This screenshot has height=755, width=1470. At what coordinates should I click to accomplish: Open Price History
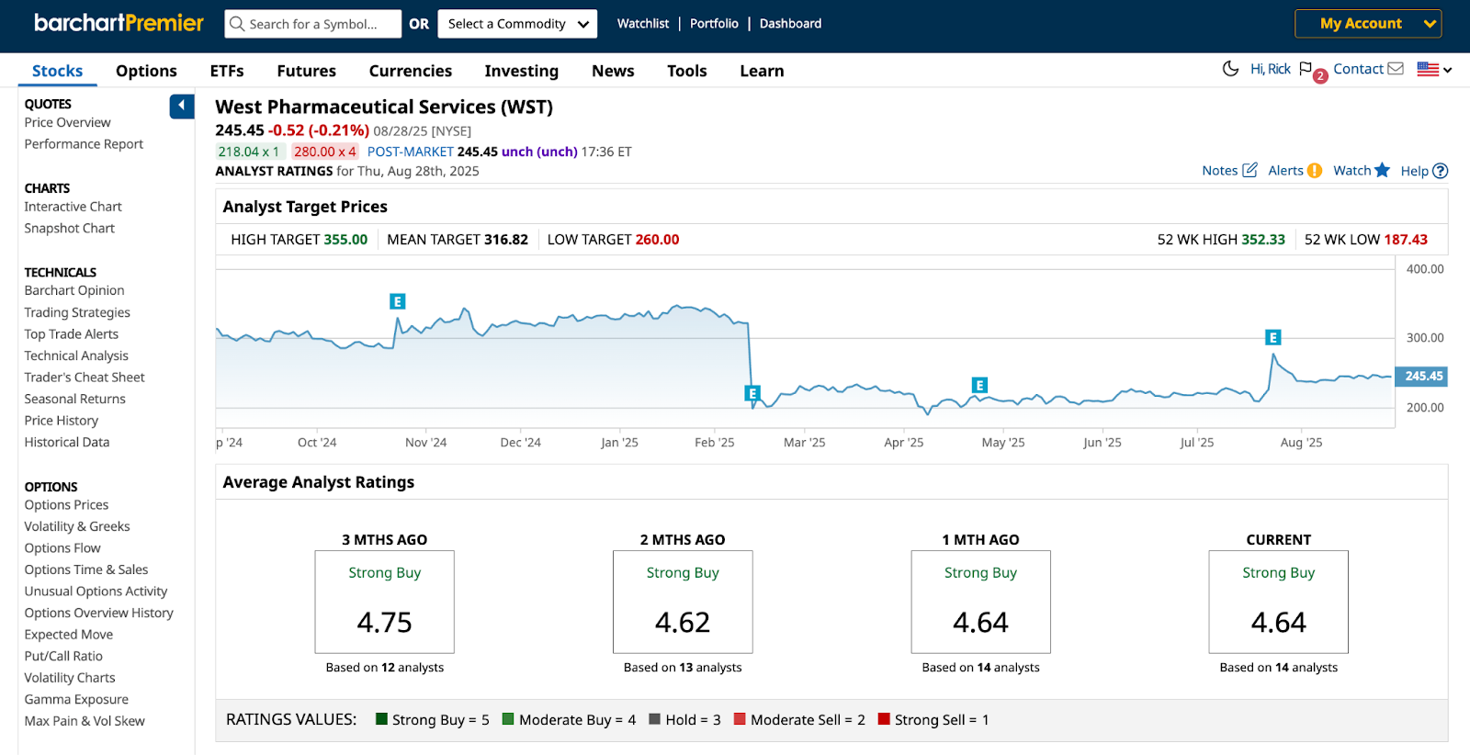(61, 421)
